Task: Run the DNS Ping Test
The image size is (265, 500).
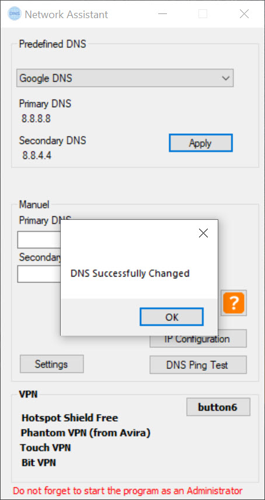Action: point(198,364)
